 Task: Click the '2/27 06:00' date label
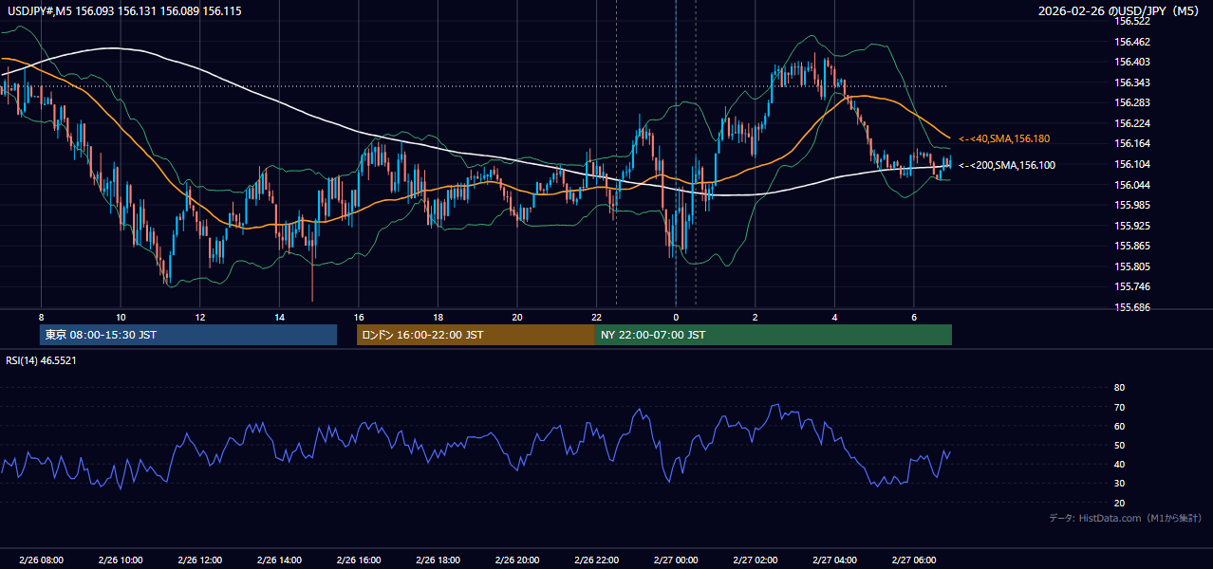[x=914, y=560]
